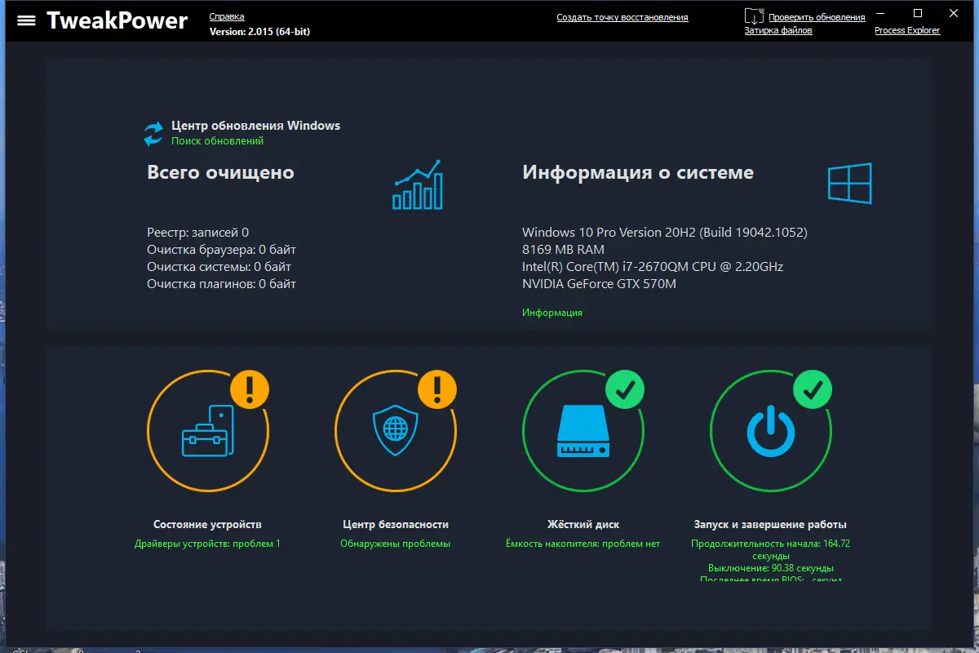The width and height of the screenshot is (979, 653).
Task: Click Продолжительность начала 164.72 секунды text
Action: [x=770, y=549]
